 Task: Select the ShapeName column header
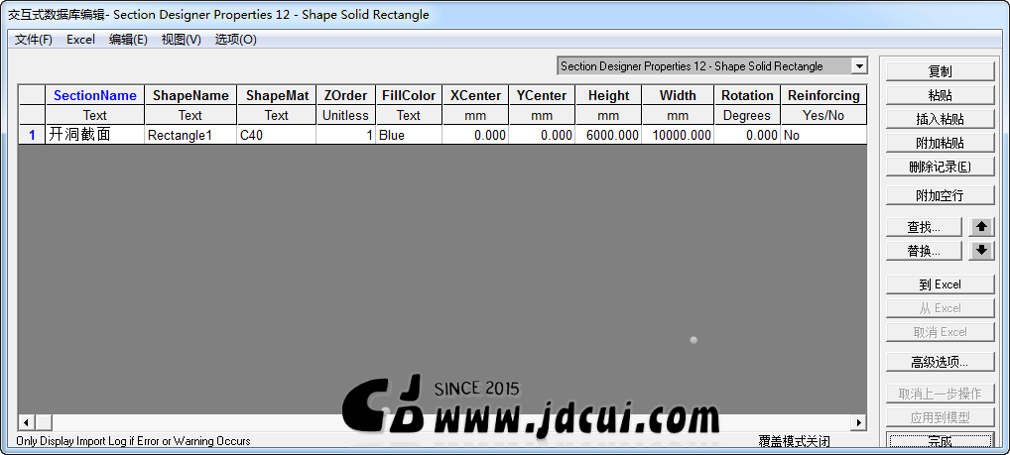tap(190, 96)
